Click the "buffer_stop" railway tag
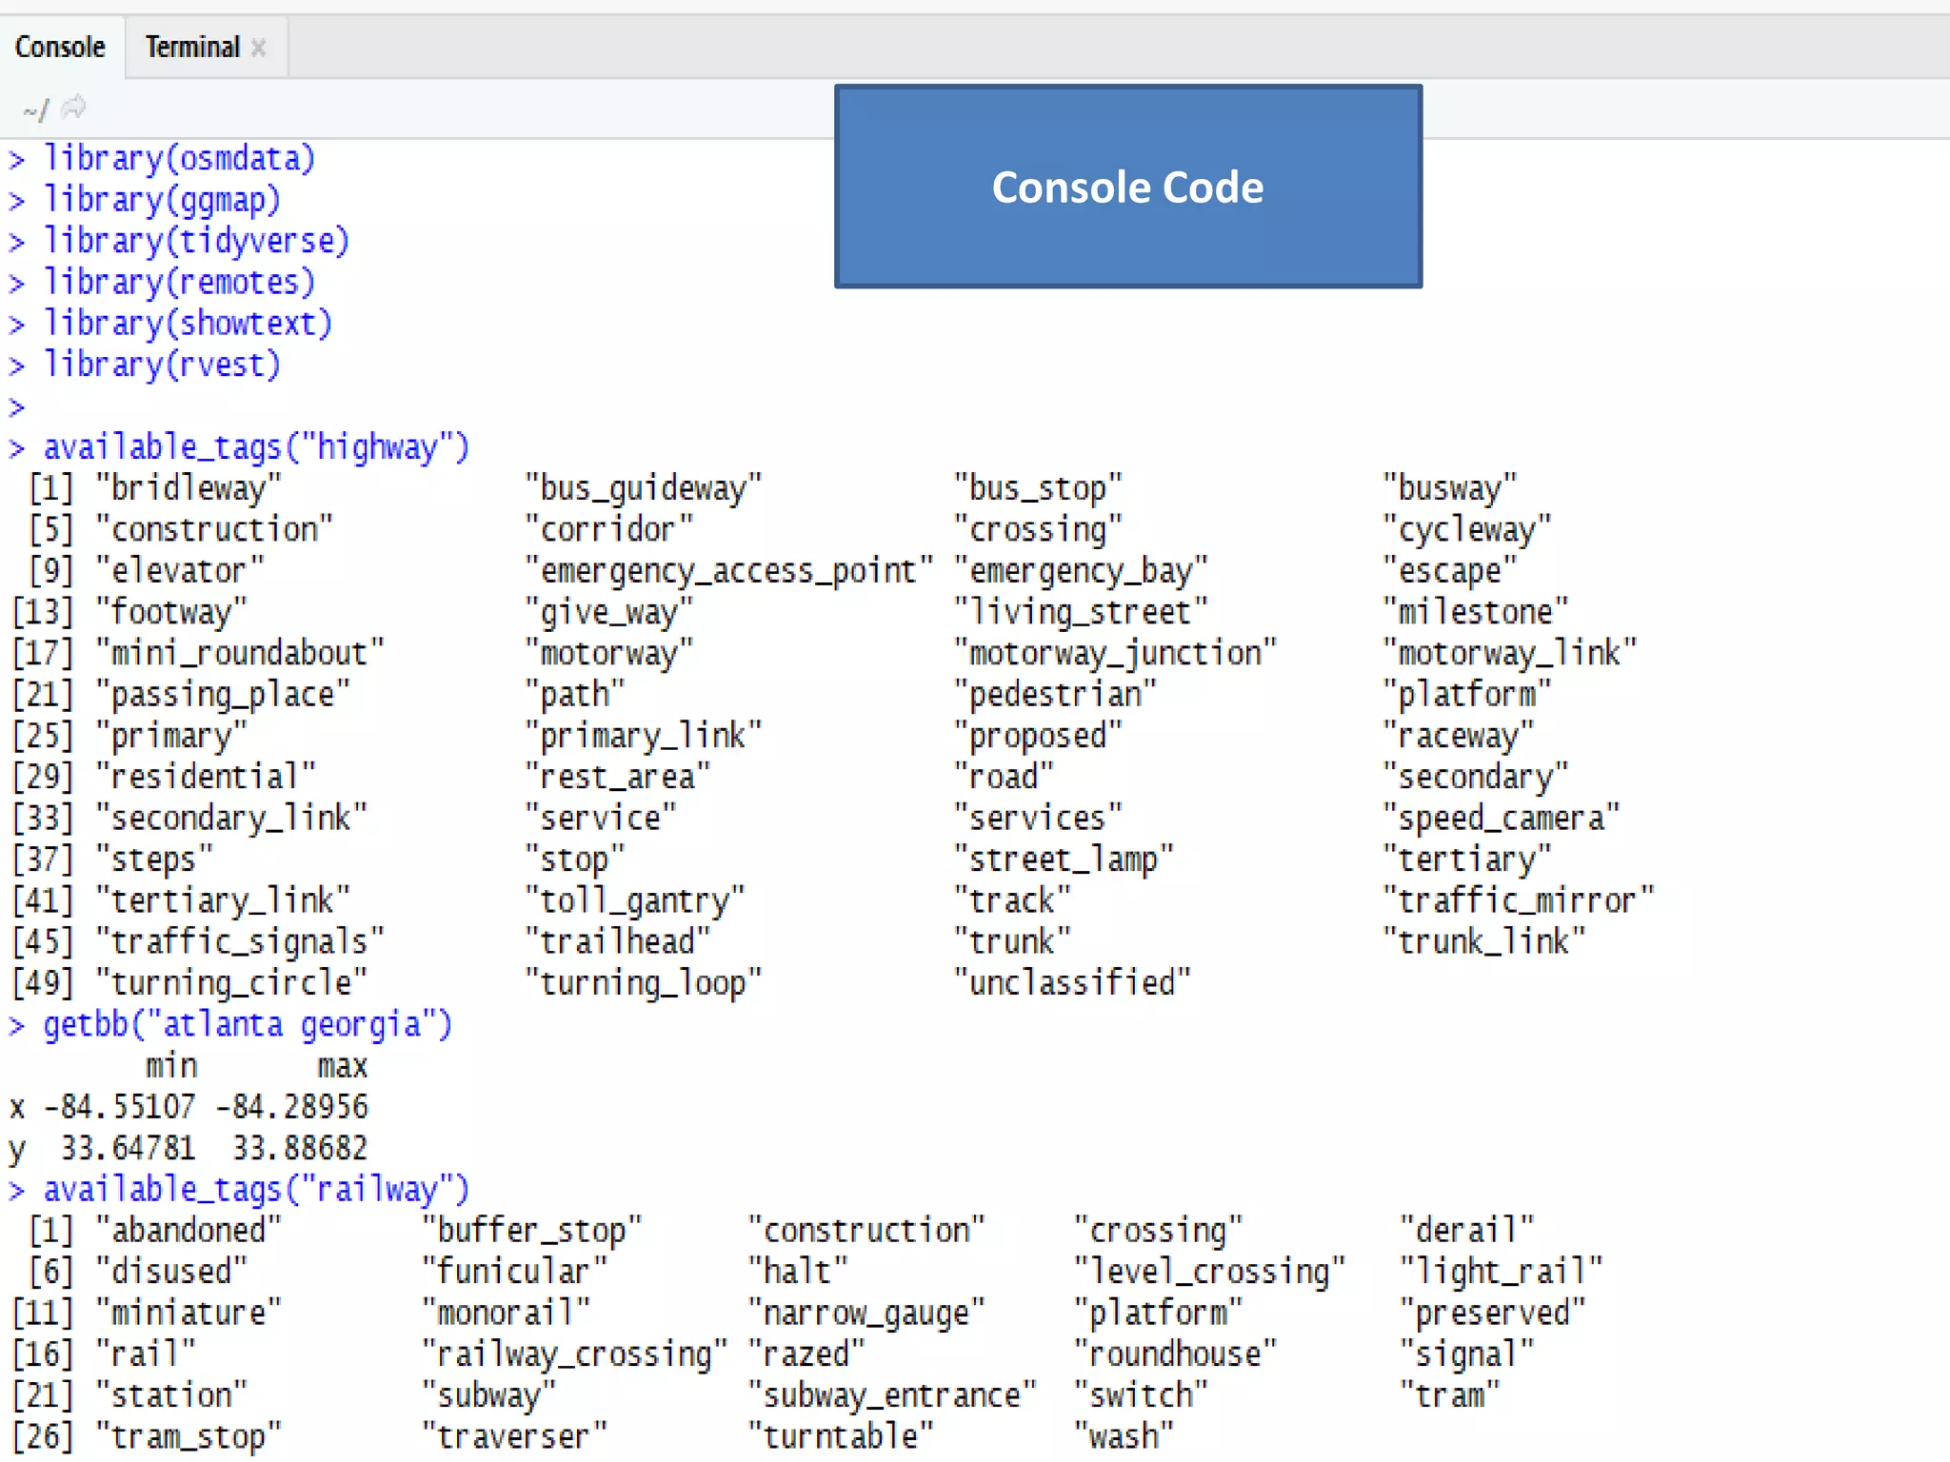 pos(532,1231)
